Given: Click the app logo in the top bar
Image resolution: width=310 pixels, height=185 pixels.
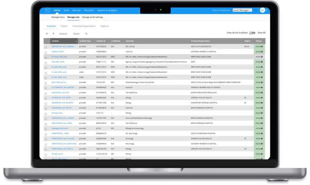Looking at the screenshot, I should pos(48,10).
